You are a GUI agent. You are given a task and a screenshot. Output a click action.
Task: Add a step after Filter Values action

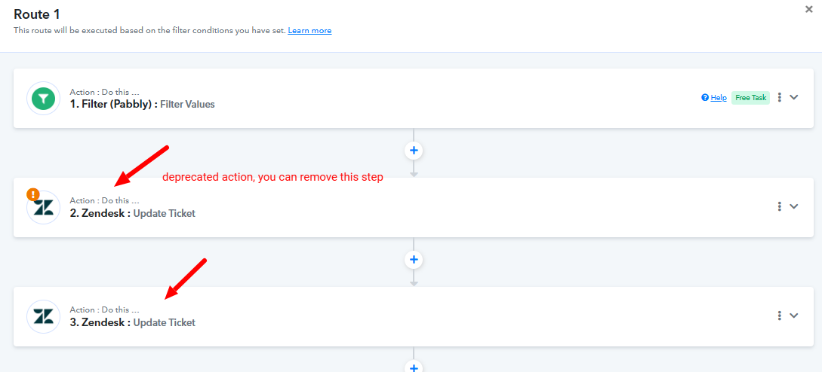click(x=414, y=151)
